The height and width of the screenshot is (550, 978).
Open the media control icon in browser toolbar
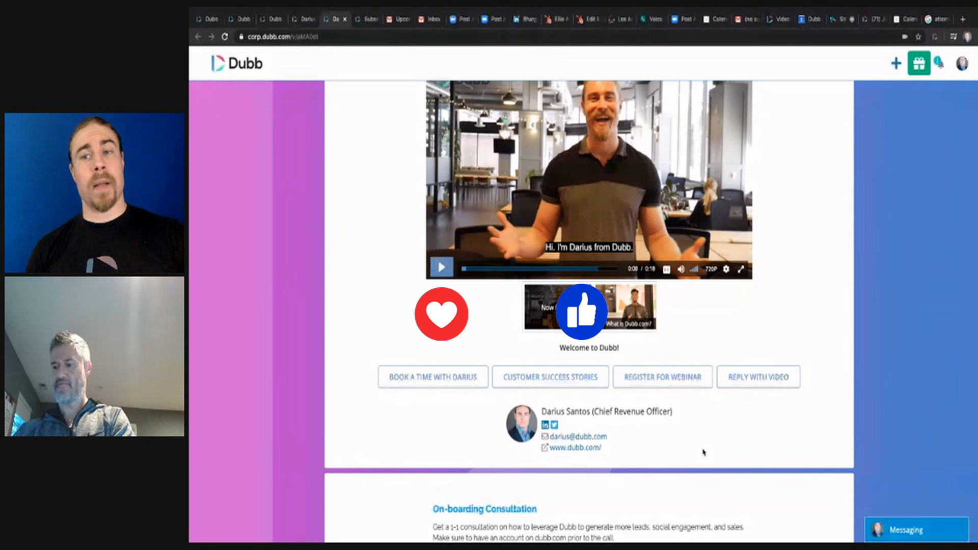(x=953, y=37)
